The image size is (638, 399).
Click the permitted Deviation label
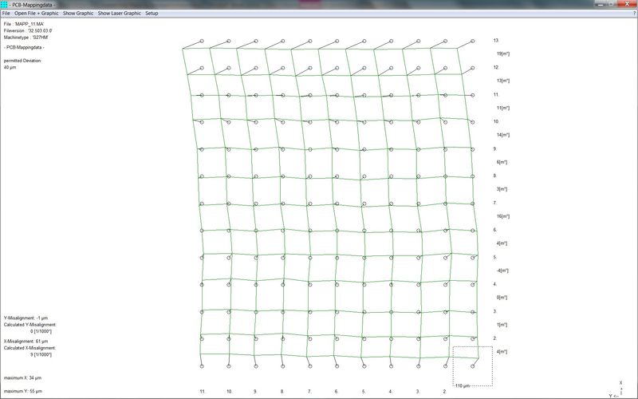[x=22, y=61]
